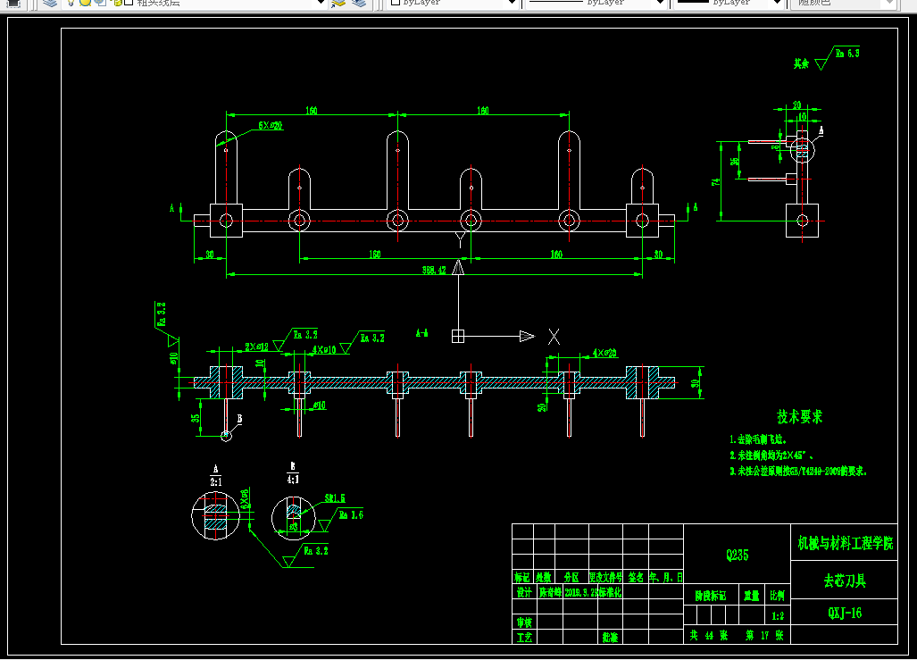The width and height of the screenshot is (917, 660).
Task: Select the 年.月.日 column header
Action: [x=665, y=578]
